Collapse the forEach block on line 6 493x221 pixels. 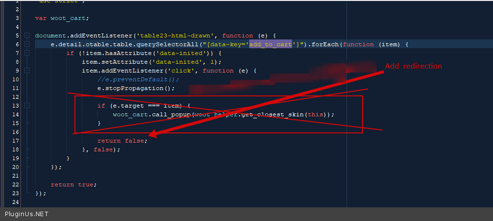click(26, 44)
